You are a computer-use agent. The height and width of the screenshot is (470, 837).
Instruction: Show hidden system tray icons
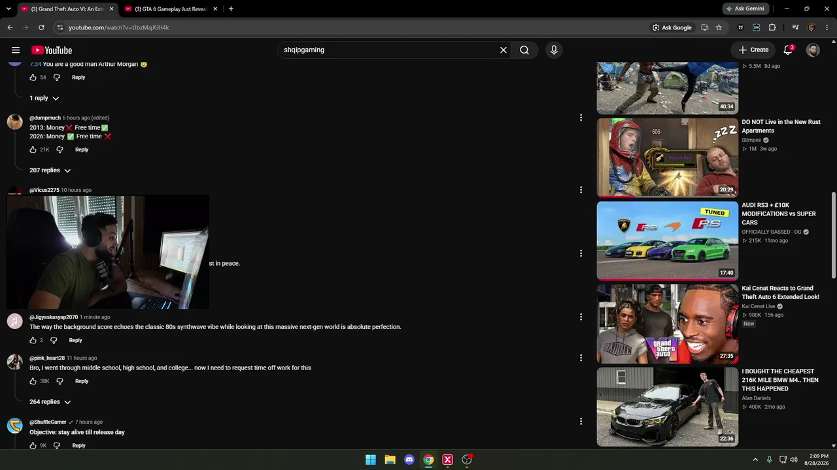pos(755,460)
